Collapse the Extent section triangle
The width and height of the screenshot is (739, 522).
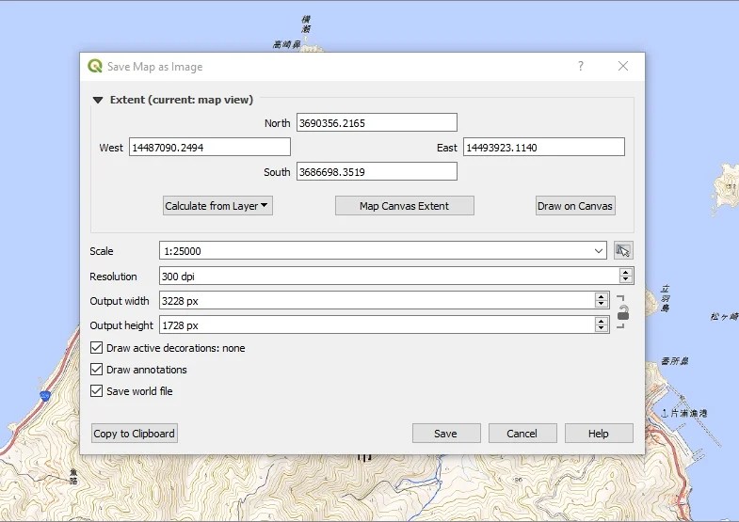98,100
